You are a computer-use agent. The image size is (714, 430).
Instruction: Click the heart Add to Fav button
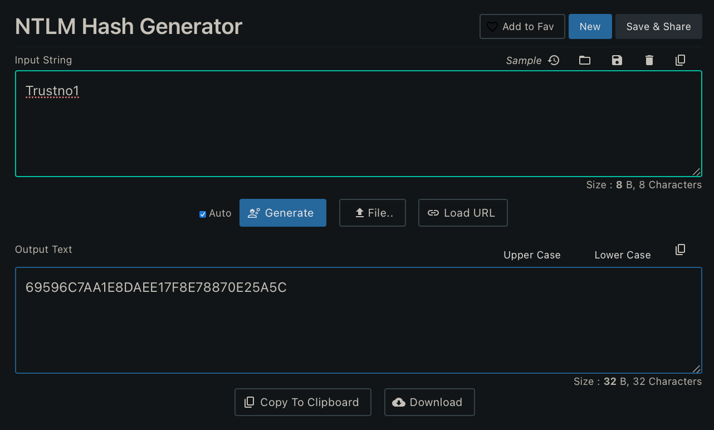522,27
